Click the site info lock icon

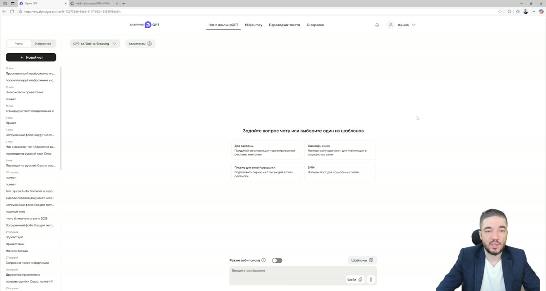(20, 11)
